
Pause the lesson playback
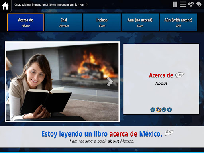[175, 4]
